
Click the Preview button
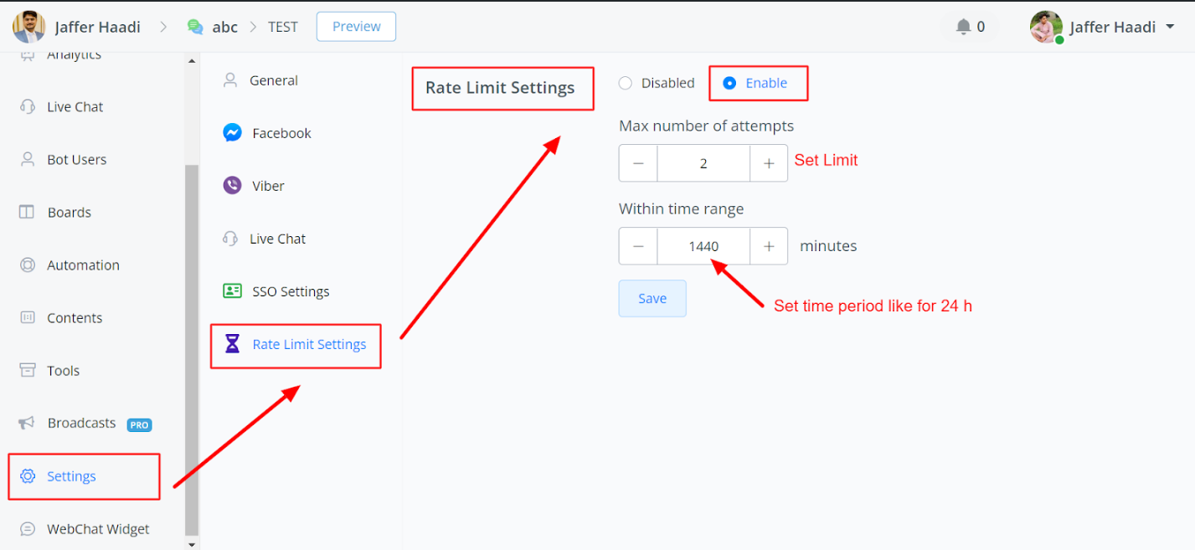pyautogui.click(x=356, y=27)
